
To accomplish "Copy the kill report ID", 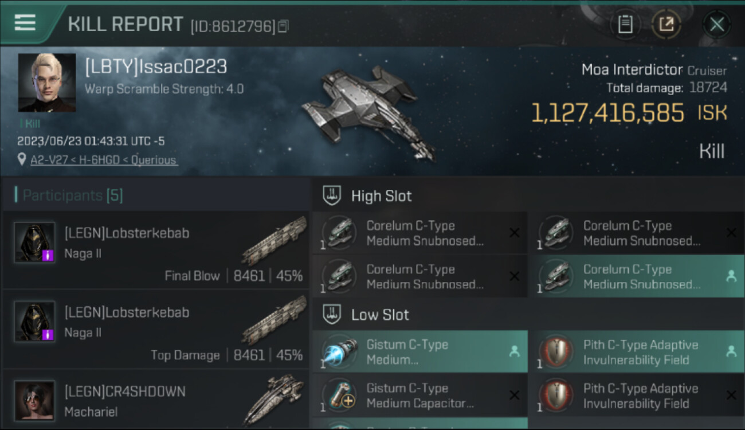I will tap(283, 26).
